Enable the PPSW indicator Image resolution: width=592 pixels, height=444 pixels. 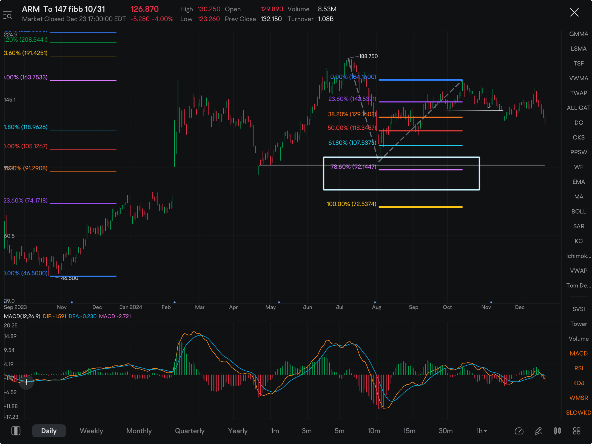[579, 152]
